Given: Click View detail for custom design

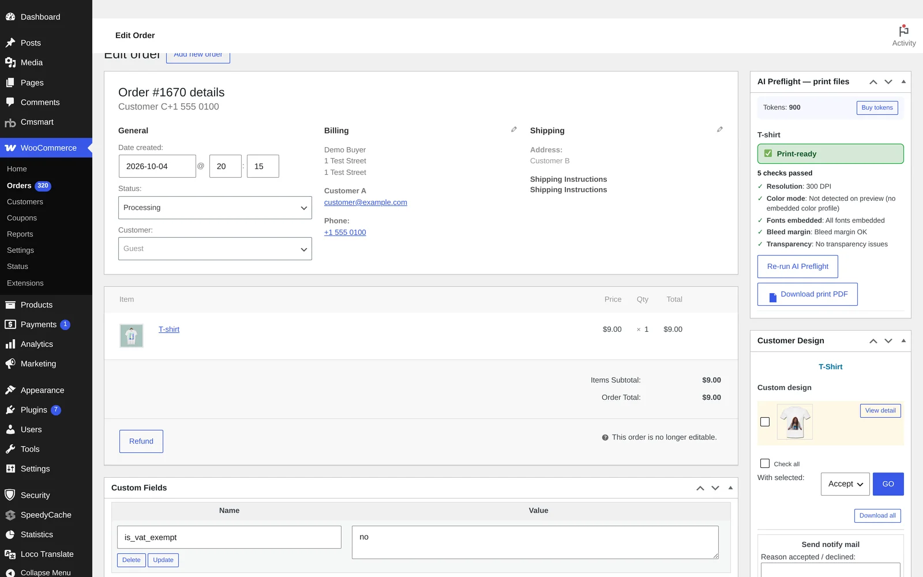Looking at the screenshot, I should [880, 411].
